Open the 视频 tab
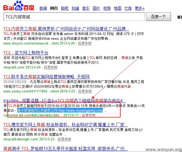This screenshot has height=152, width=182. (x=107, y=8)
